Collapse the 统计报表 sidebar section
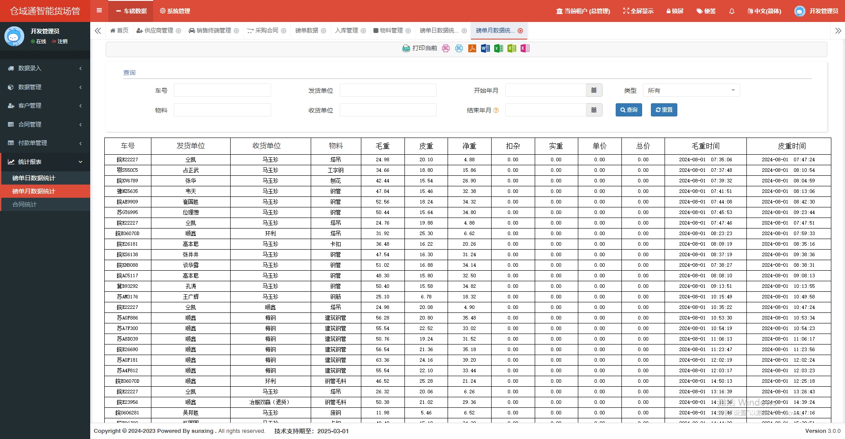 coord(45,162)
